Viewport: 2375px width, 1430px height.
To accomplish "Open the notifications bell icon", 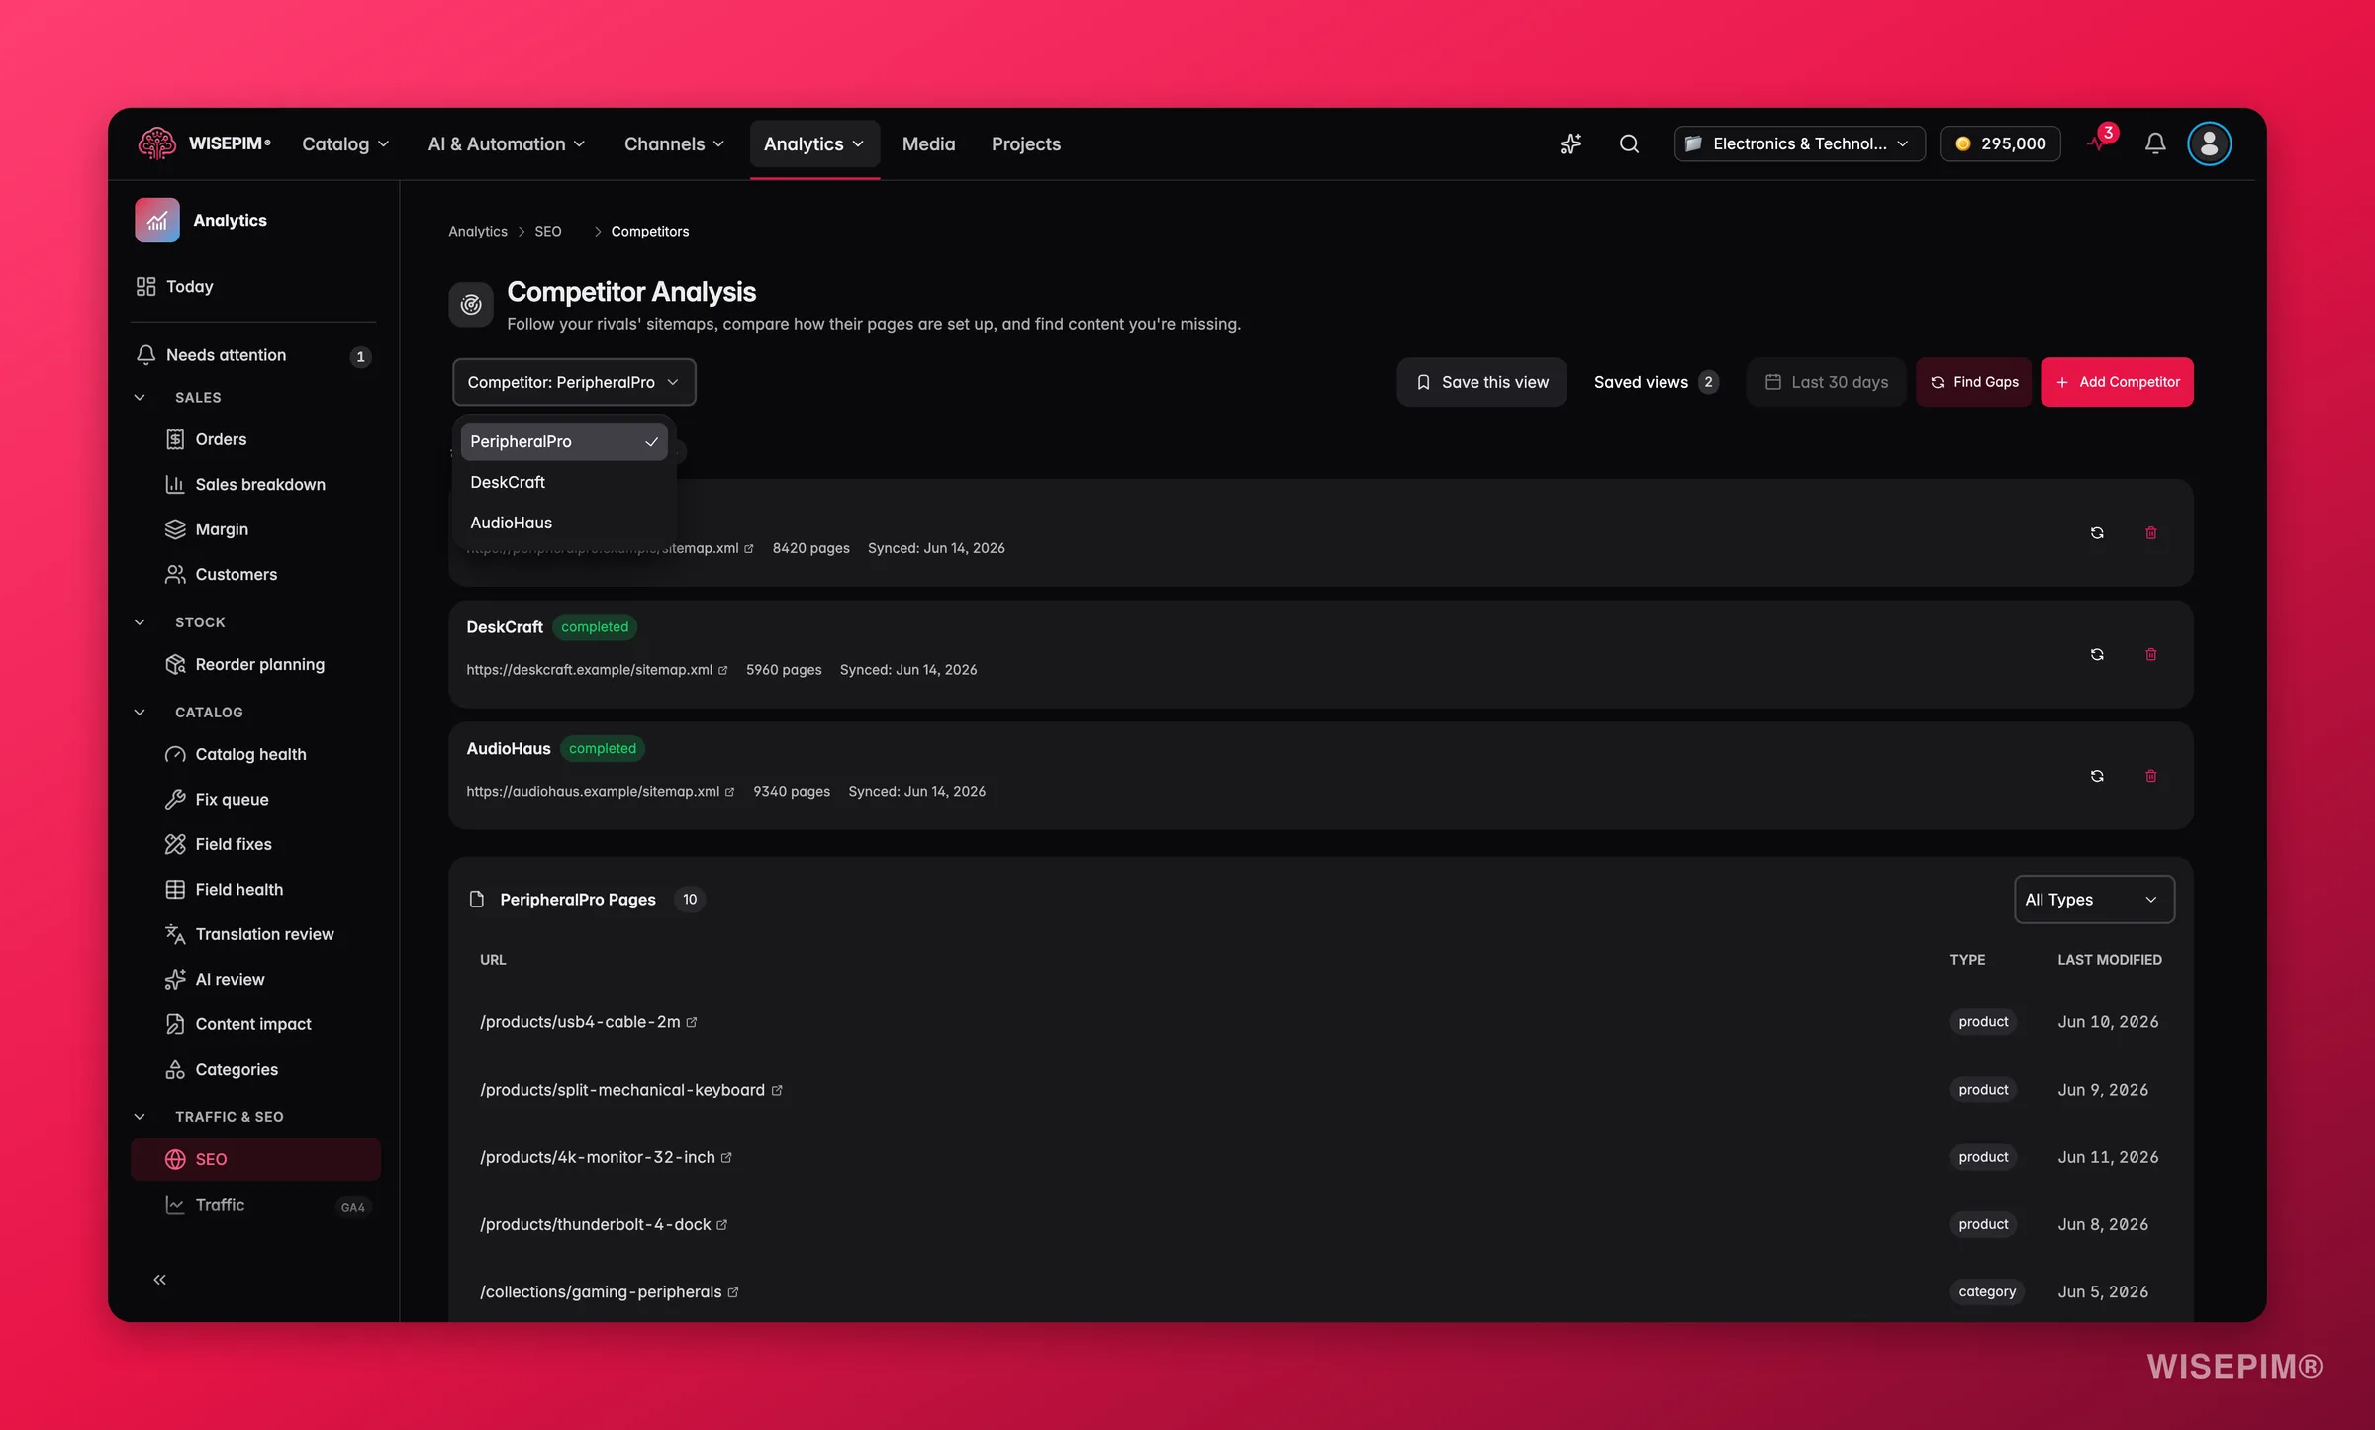I will tap(2155, 144).
